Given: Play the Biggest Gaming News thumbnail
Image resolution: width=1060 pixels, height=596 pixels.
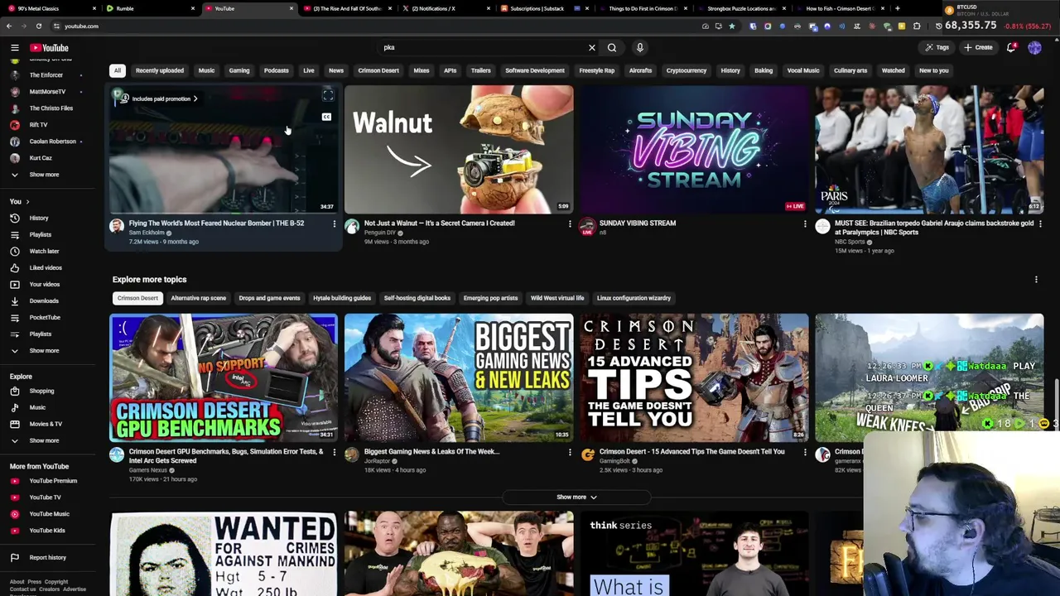Looking at the screenshot, I should coord(459,377).
